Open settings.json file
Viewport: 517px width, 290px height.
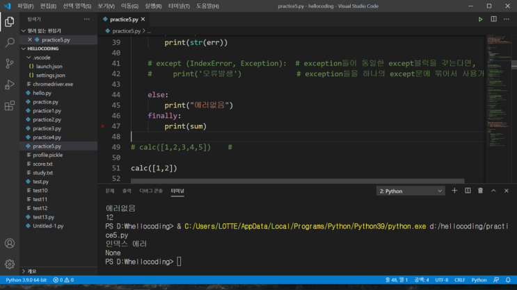click(50, 76)
